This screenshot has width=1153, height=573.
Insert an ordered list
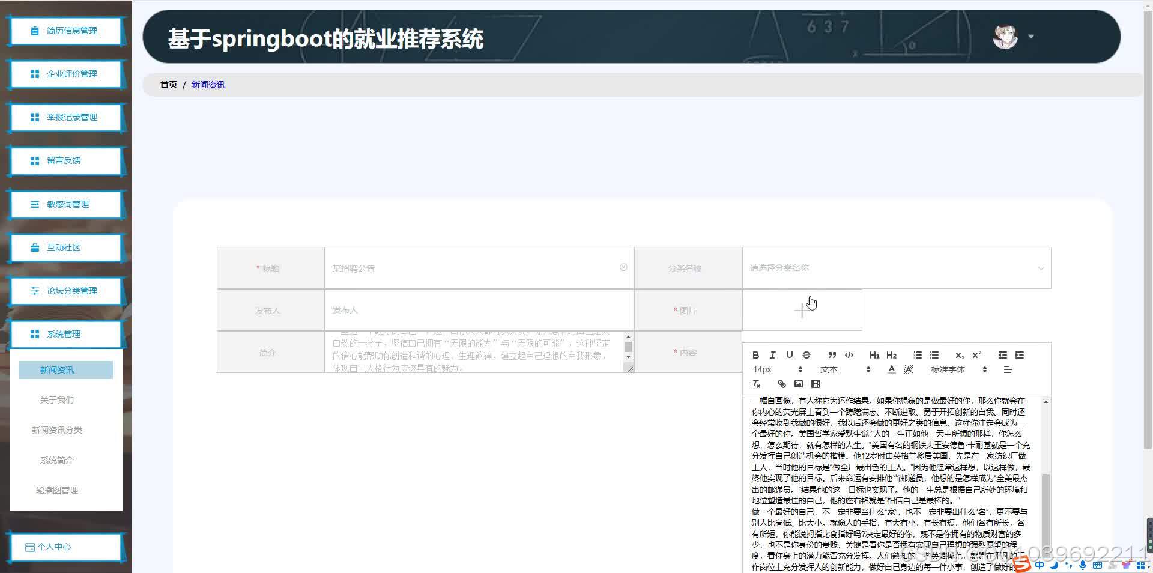click(x=917, y=355)
